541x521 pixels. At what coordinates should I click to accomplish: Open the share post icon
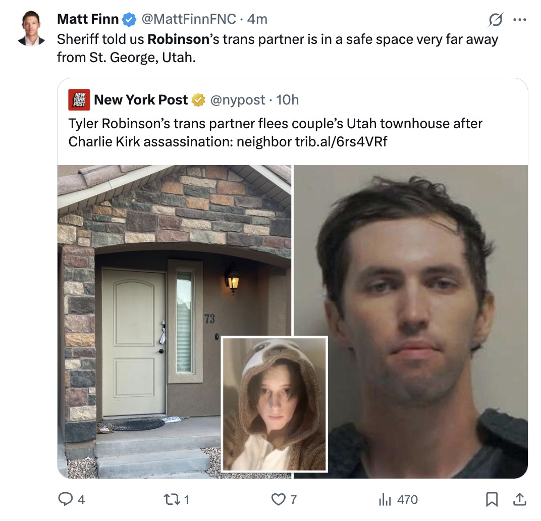coord(519,499)
